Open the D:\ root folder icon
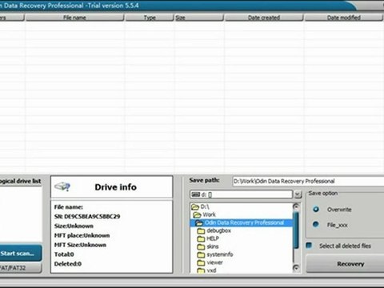Screen dimensions: 384x288 pyautogui.click(x=195, y=206)
